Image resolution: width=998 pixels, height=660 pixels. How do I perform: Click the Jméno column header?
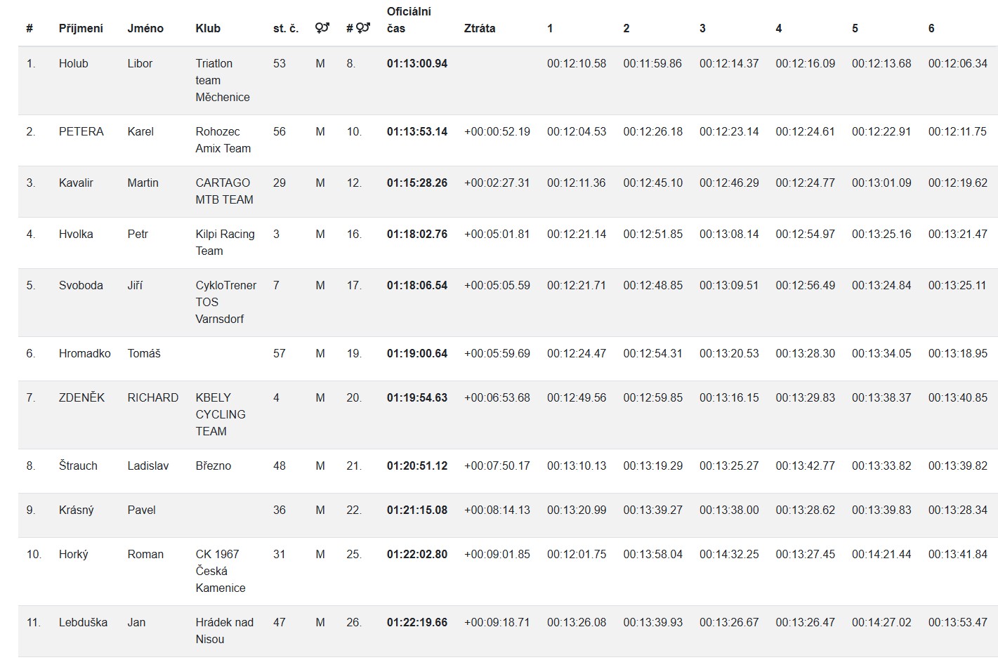[145, 28]
